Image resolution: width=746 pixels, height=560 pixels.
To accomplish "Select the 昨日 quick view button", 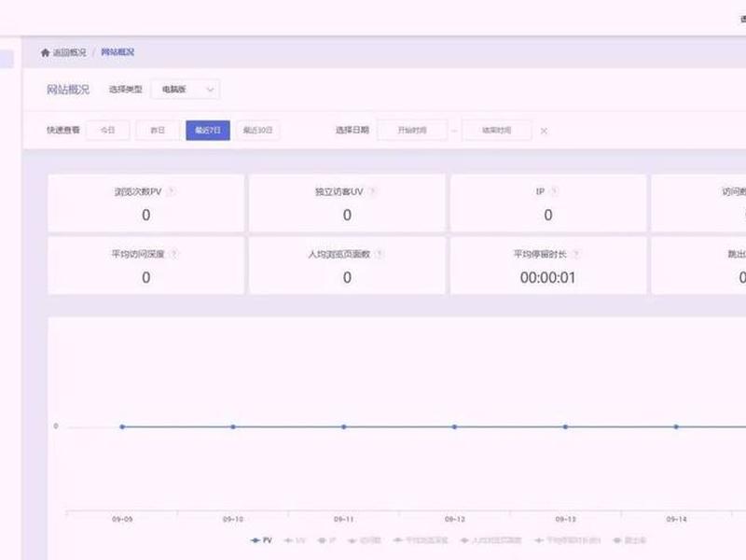I will tap(158, 130).
